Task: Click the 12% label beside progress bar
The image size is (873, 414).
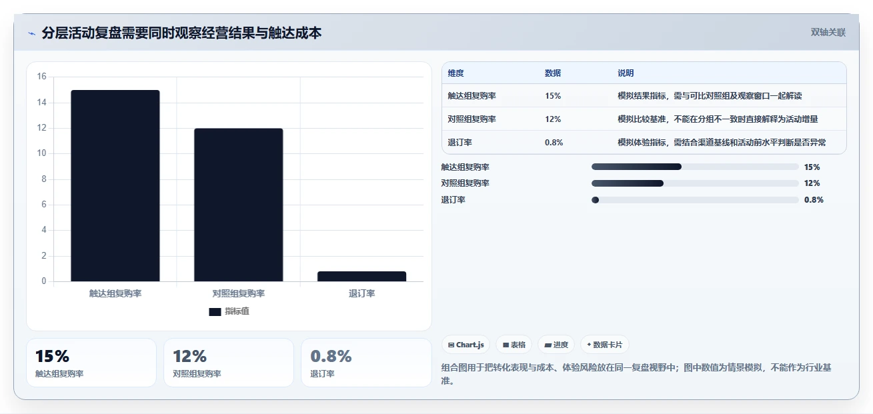Action: (x=812, y=183)
